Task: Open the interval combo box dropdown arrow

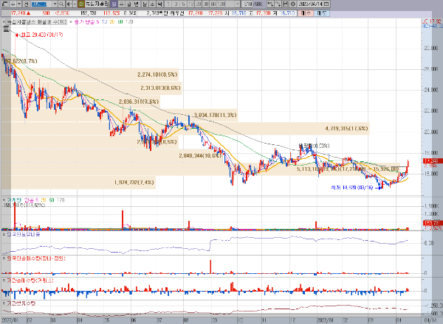Action: click(237, 4)
